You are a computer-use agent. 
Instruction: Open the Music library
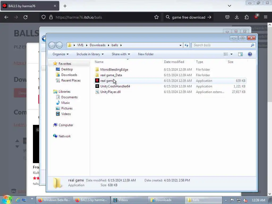tap(65, 103)
